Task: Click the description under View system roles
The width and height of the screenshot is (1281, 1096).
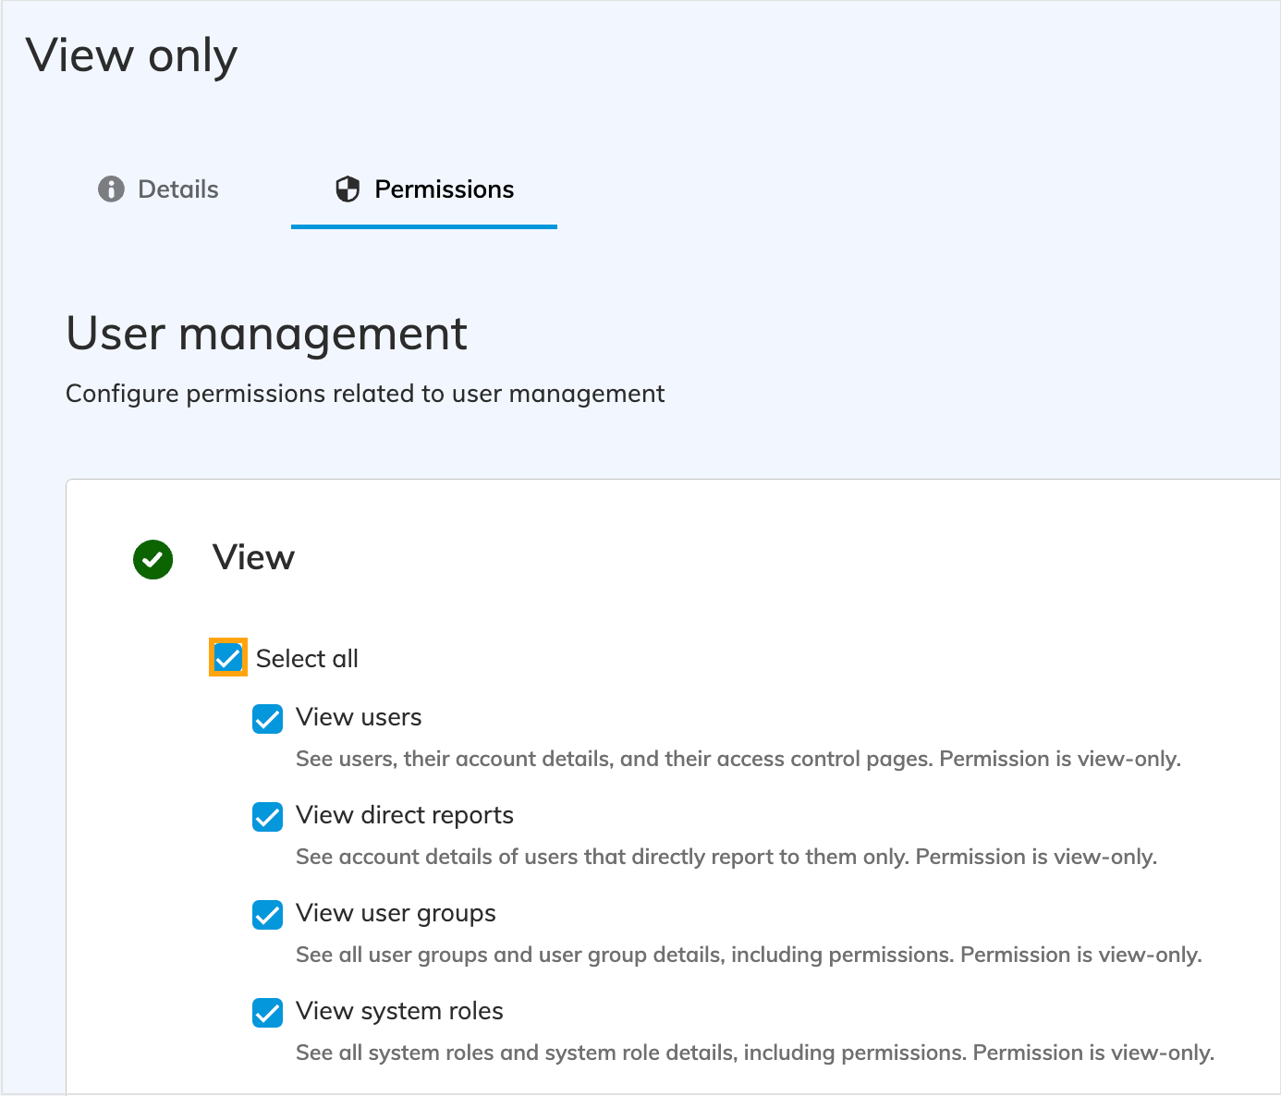Action: [753, 1053]
